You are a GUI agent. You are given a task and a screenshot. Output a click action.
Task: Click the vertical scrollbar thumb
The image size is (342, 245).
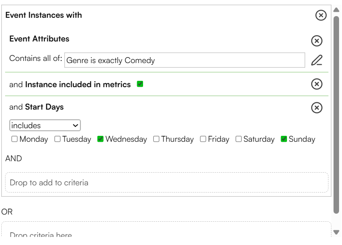click(336, 115)
